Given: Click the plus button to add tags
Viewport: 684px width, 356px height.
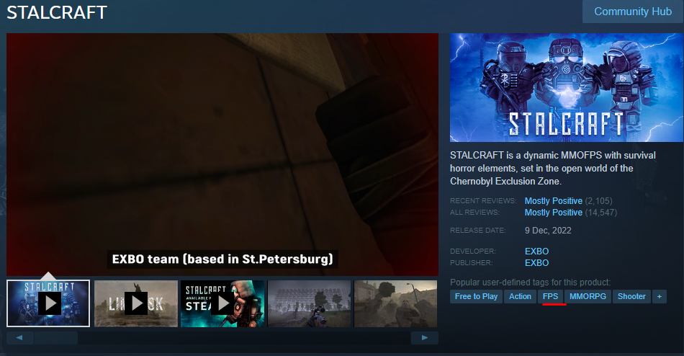Looking at the screenshot, I should click(x=659, y=296).
